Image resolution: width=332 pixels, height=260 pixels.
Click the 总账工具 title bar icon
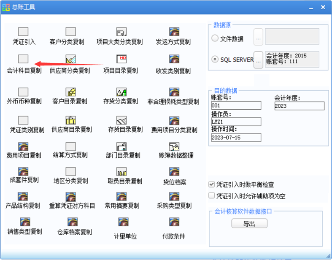(x=6, y=7)
